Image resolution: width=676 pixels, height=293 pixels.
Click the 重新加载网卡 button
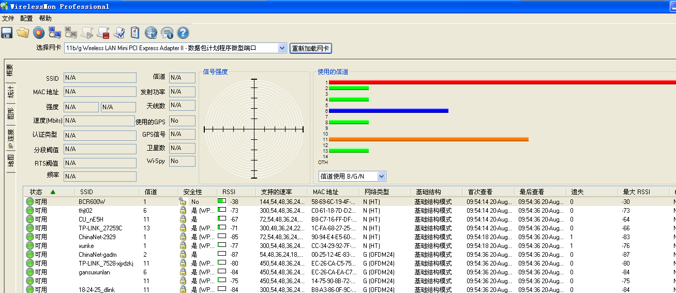click(x=310, y=49)
